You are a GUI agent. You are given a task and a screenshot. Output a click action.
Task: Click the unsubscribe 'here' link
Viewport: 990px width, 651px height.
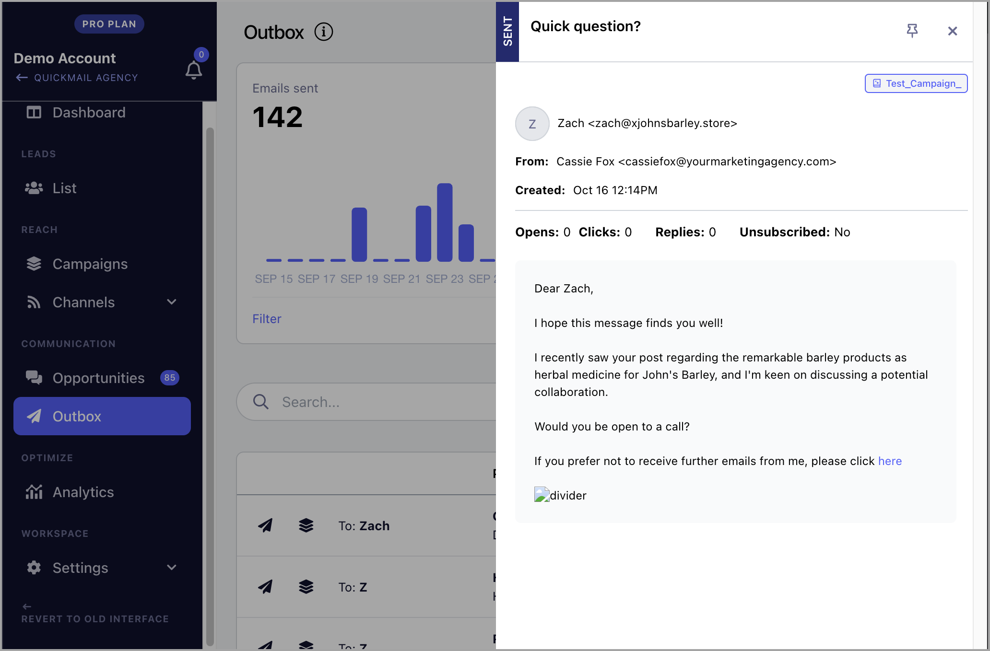pos(890,461)
